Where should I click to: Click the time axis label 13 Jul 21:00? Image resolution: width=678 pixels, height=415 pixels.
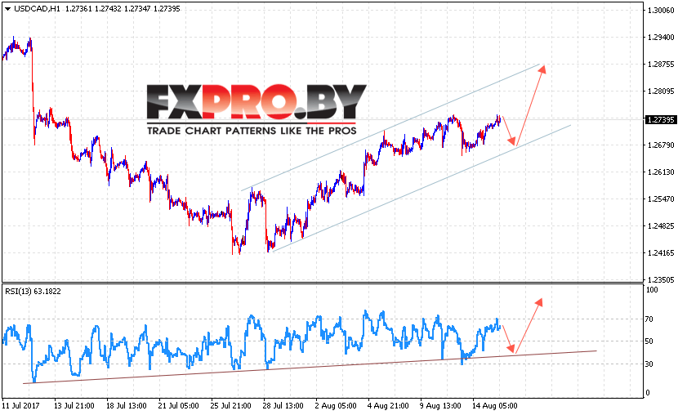coord(74,406)
